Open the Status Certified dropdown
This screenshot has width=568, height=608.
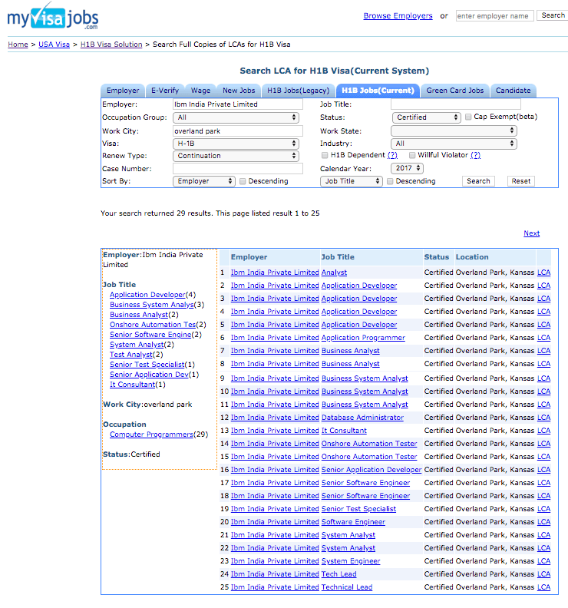(427, 117)
